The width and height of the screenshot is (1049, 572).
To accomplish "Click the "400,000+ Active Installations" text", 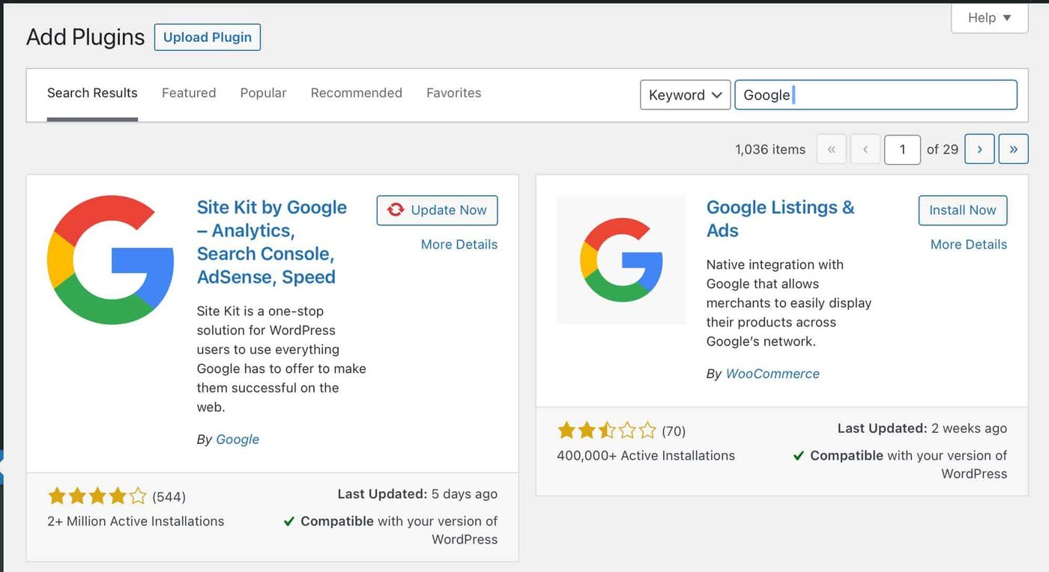I will (x=646, y=455).
